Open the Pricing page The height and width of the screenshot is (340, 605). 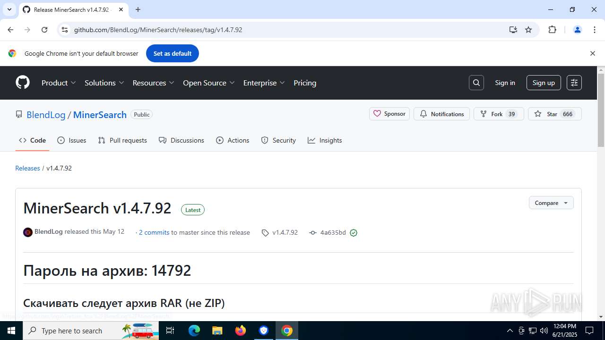(305, 83)
